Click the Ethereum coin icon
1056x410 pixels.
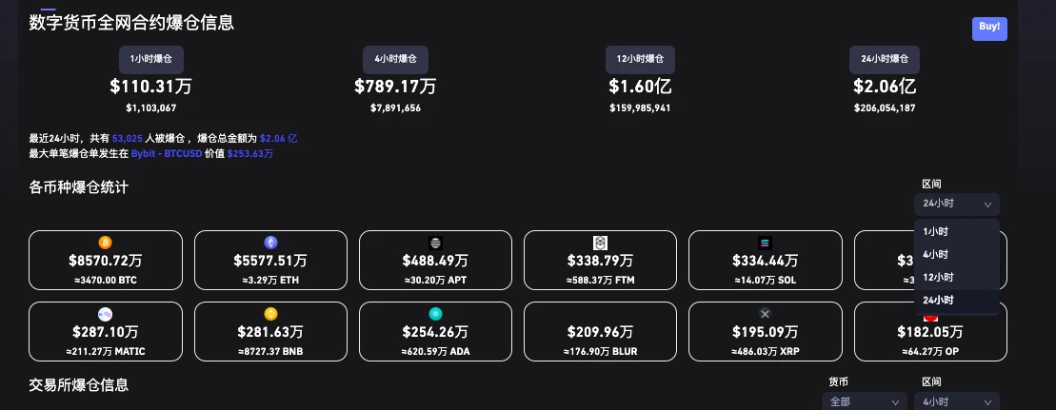[x=270, y=243]
